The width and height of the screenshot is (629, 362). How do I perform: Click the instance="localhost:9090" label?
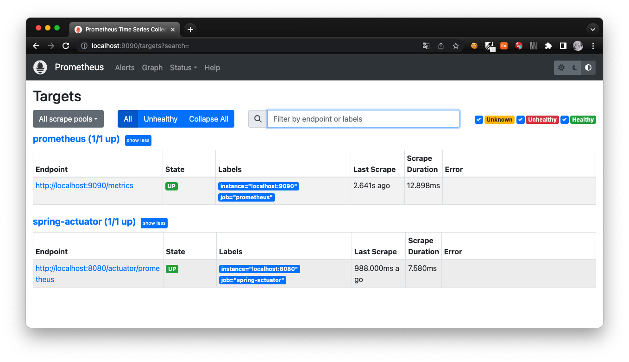pyautogui.click(x=258, y=186)
